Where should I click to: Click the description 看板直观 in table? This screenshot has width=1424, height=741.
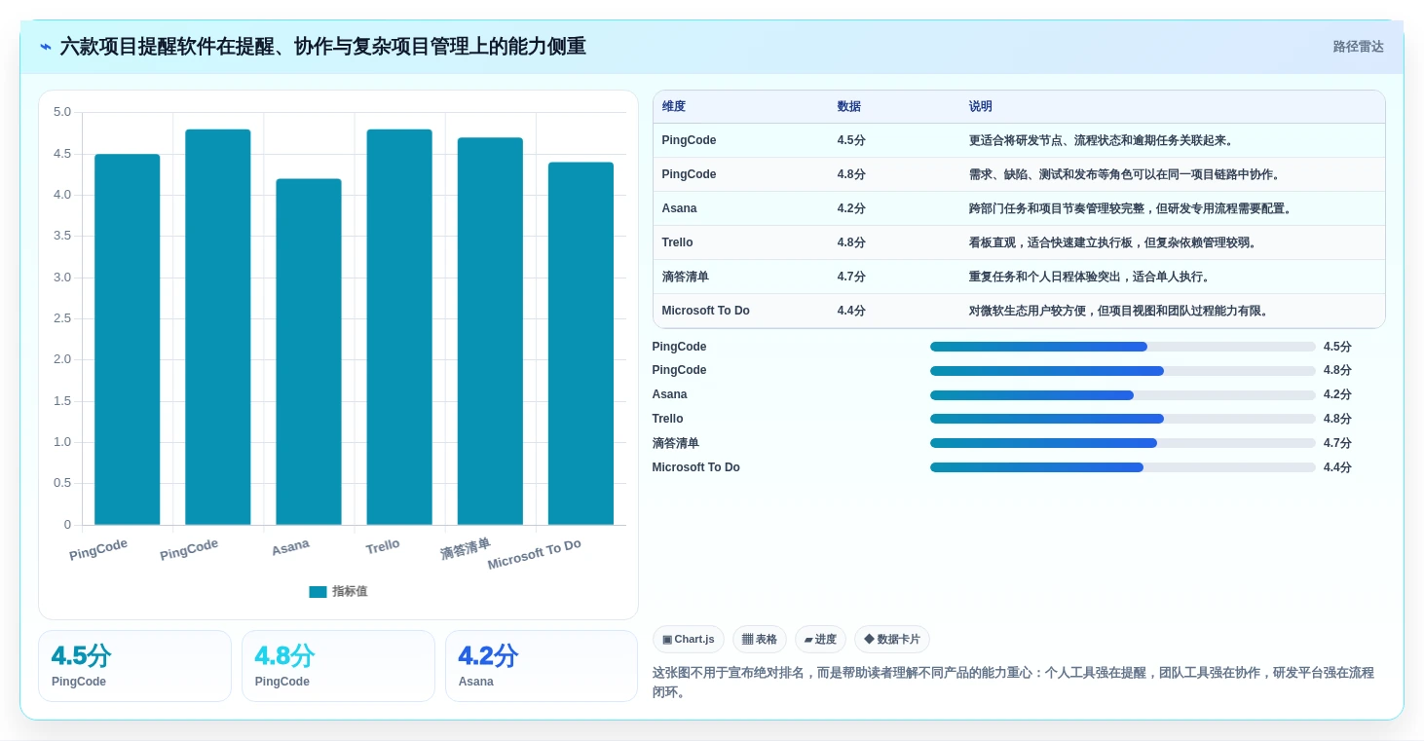click(x=1115, y=242)
